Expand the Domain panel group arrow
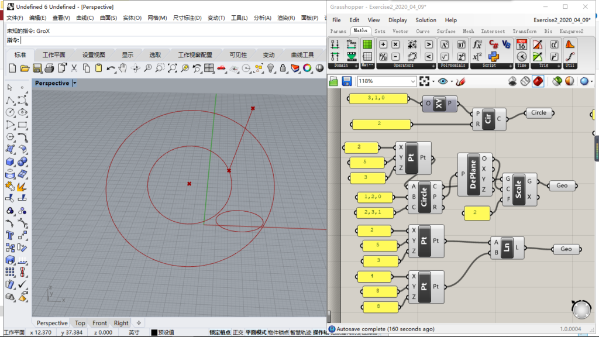 click(356, 66)
